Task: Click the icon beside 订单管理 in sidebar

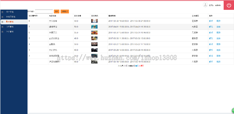Action: [x=2, y=27]
